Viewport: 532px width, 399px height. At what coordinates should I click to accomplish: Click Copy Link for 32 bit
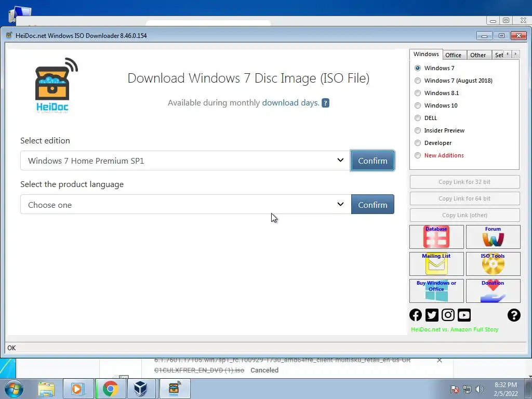point(464,182)
